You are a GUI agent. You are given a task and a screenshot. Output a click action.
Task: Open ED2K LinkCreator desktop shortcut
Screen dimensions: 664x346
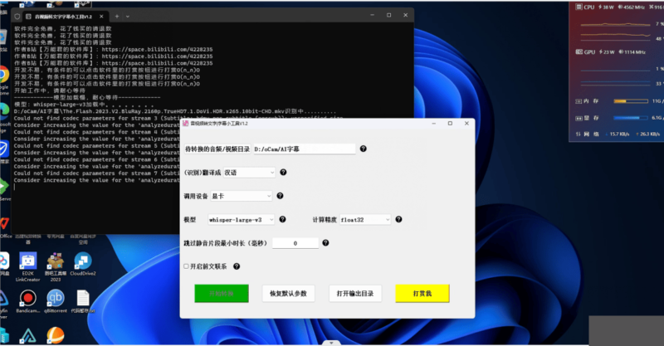(x=28, y=267)
